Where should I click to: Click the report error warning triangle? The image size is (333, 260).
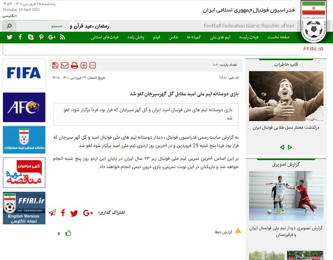pyautogui.click(x=238, y=230)
